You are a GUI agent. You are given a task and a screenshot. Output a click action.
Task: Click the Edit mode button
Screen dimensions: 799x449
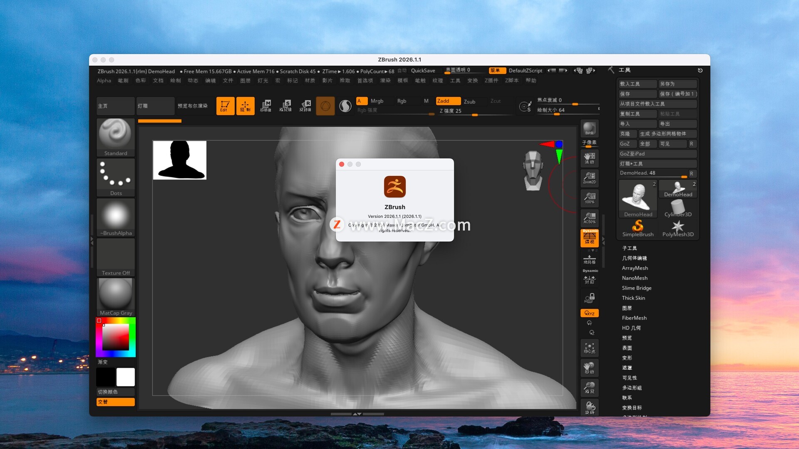[x=225, y=106]
